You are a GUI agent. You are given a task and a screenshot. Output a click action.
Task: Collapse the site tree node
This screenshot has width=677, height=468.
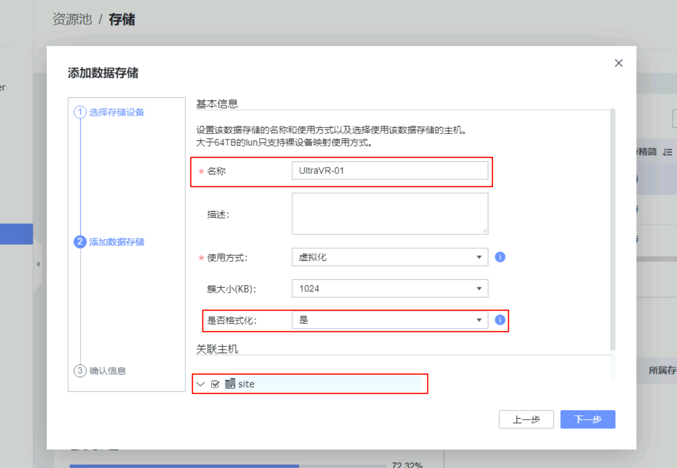201,384
